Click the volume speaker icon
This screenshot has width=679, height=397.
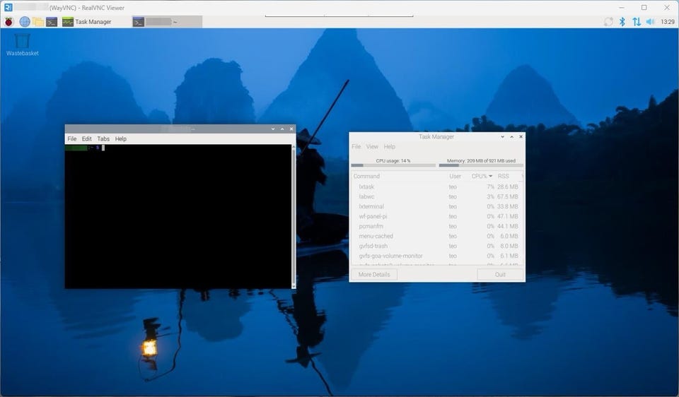[x=650, y=22]
